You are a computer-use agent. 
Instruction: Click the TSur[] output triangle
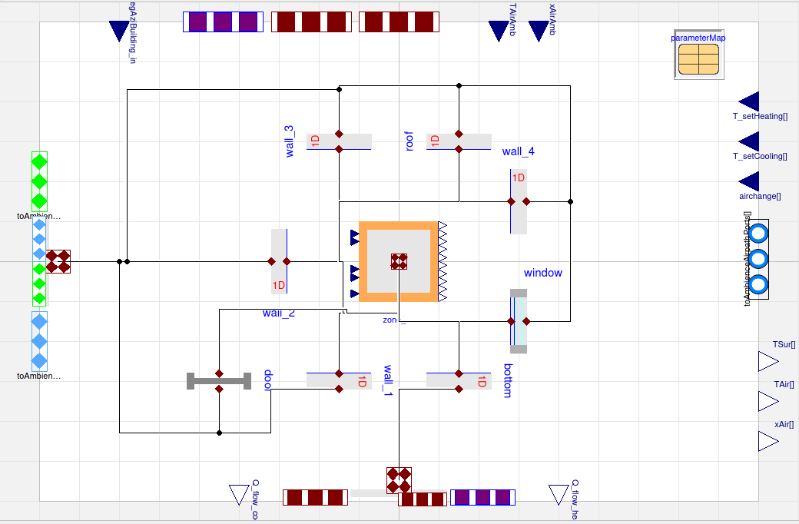pos(768,361)
